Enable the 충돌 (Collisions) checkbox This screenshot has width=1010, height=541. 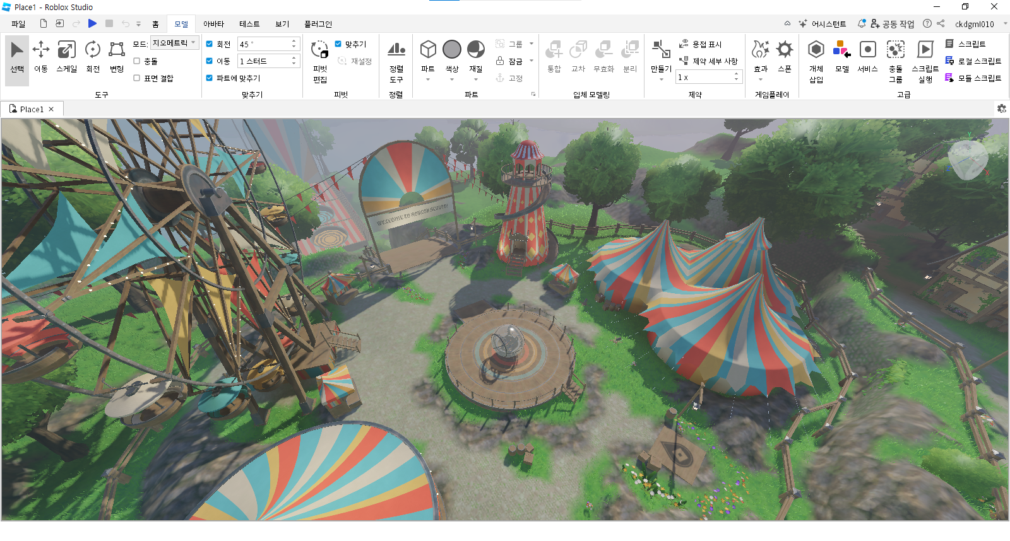pyautogui.click(x=136, y=61)
